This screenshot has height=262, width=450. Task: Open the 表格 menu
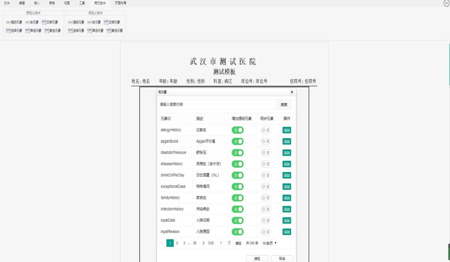[52, 3]
